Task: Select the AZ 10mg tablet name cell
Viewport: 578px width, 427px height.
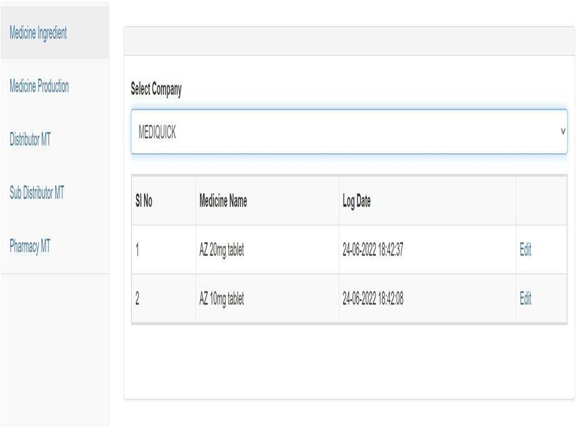Action: 221,298
